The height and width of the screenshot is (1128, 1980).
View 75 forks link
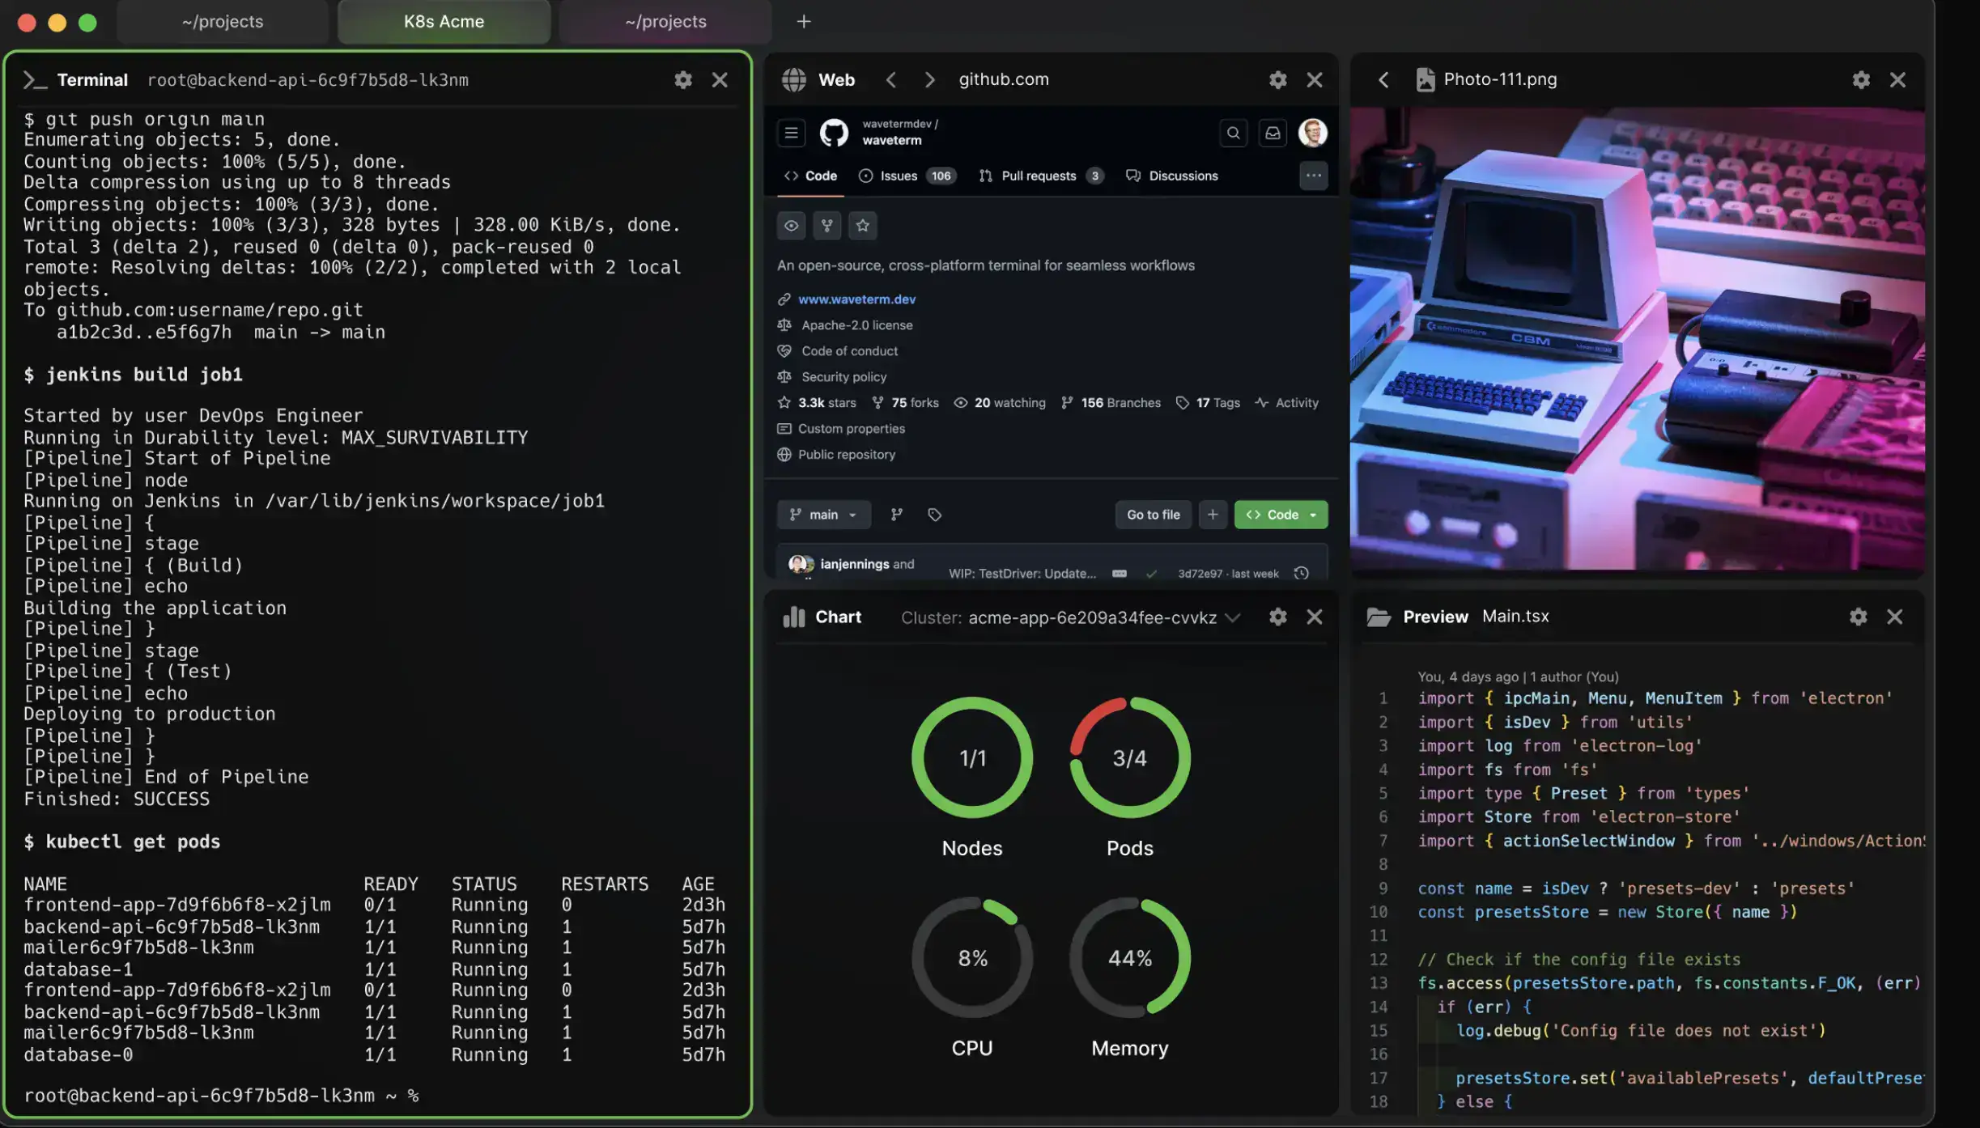coord(905,403)
